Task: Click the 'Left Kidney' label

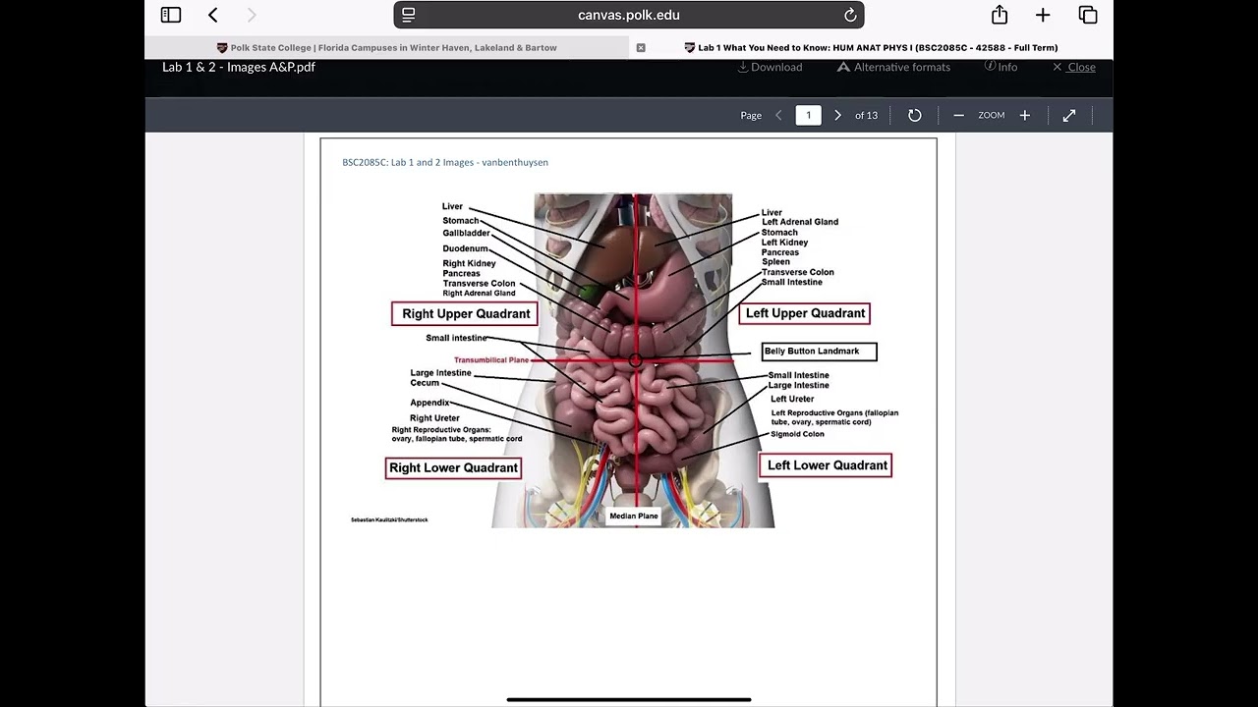Action: point(784,243)
